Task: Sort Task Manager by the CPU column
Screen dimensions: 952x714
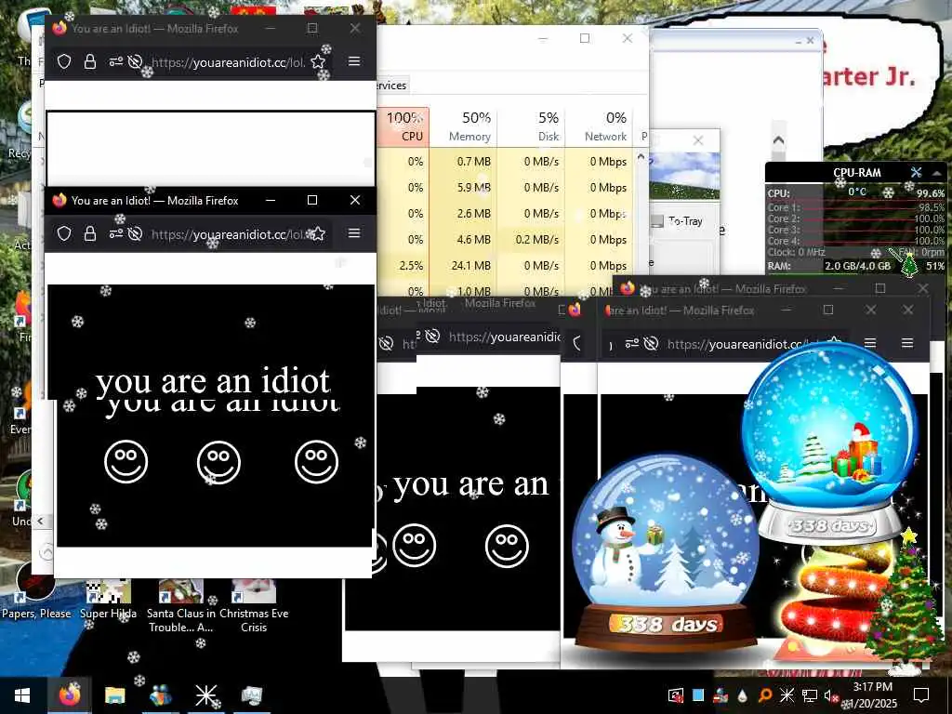Action: 403,126
